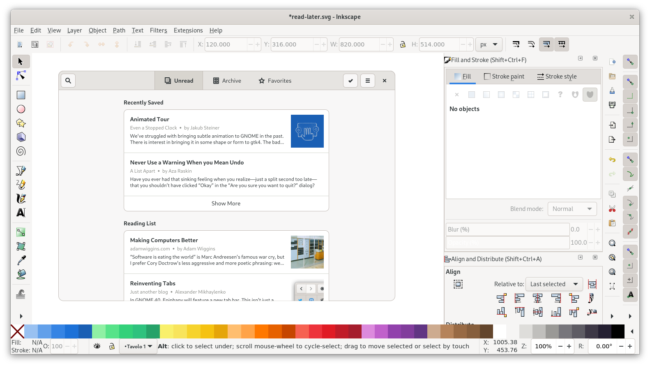Choose the Text tool
Viewport: 650px width, 366px height.
pyautogui.click(x=21, y=213)
